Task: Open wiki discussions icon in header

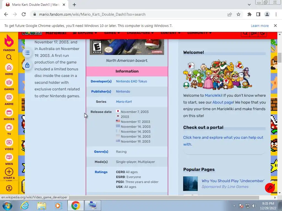Action: 254,33
